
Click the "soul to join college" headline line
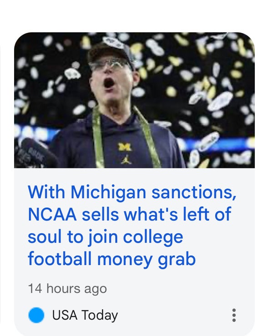click(106, 237)
